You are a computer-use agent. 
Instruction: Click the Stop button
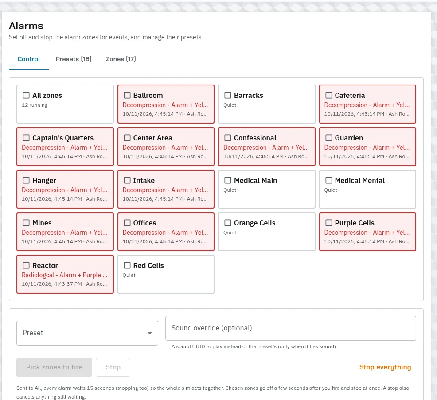tap(113, 367)
